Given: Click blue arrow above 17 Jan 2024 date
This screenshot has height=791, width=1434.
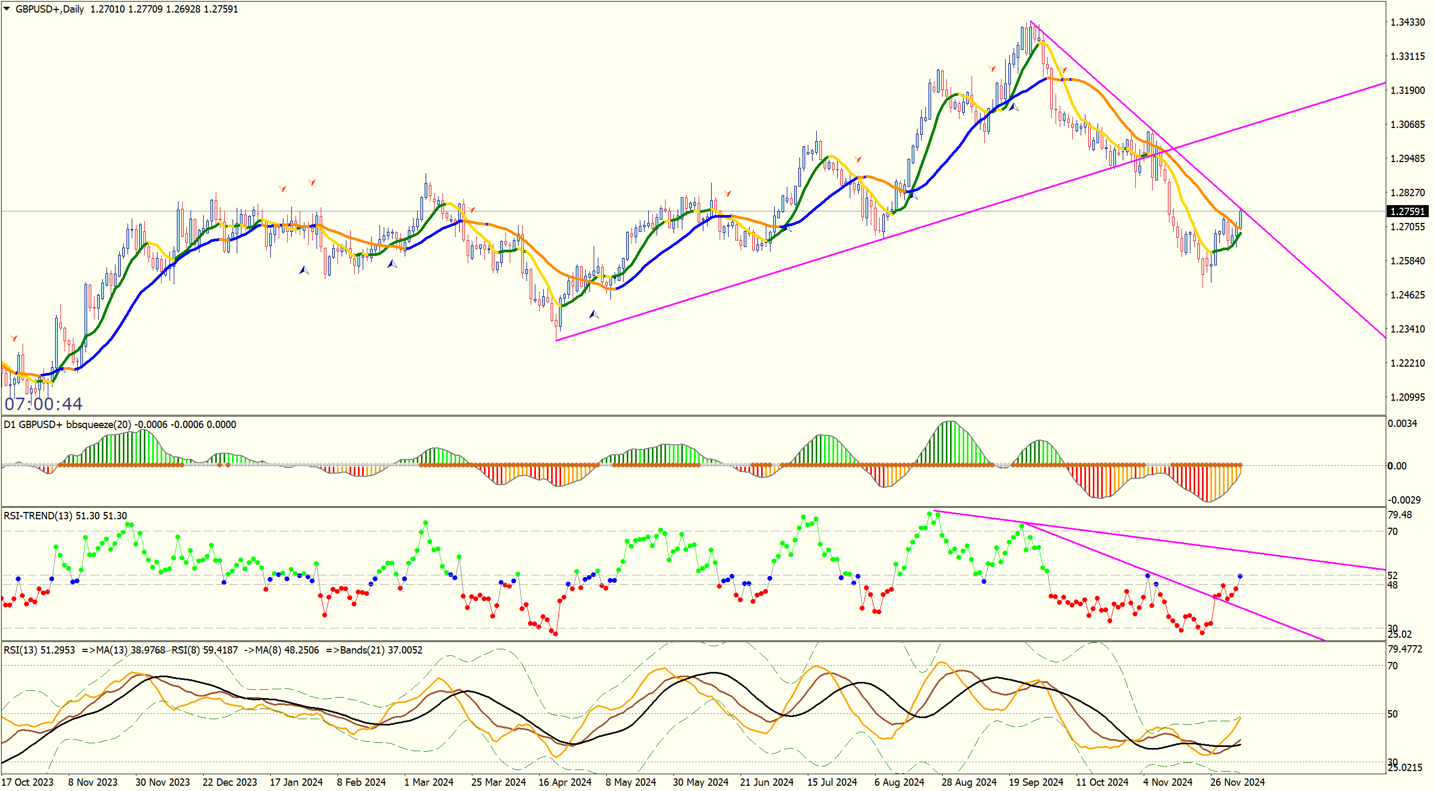Looking at the screenshot, I should [x=304, y=270].
